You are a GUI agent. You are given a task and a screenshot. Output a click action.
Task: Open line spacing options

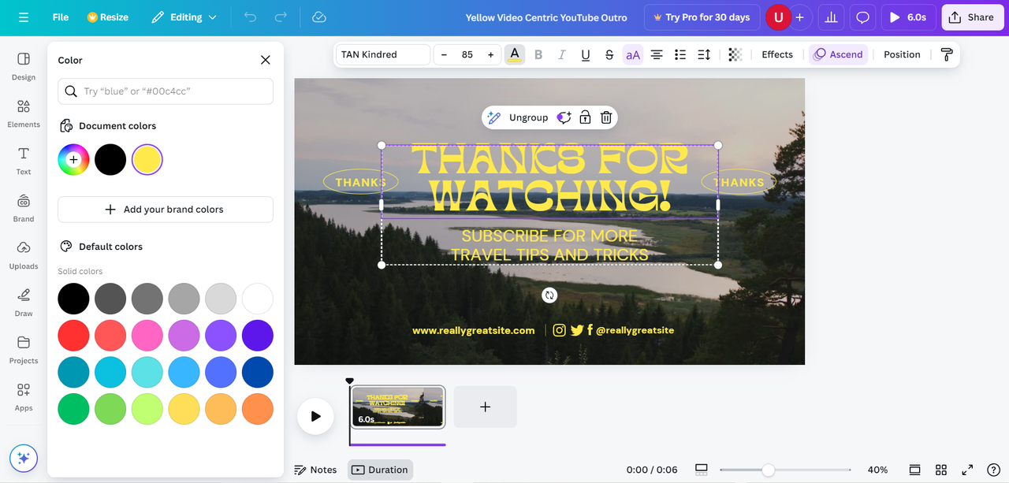[704, 54]
